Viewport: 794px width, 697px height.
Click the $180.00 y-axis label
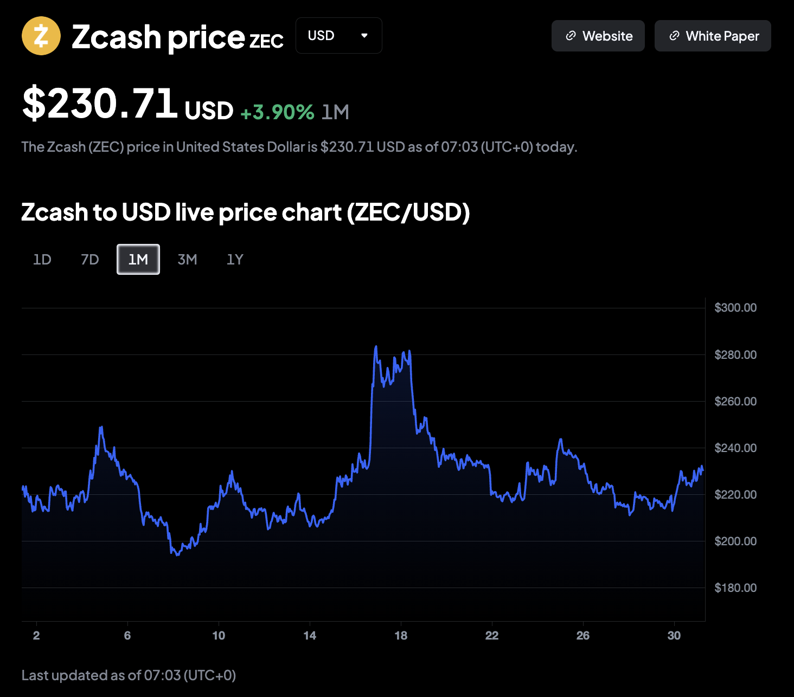tap(735, 588)
